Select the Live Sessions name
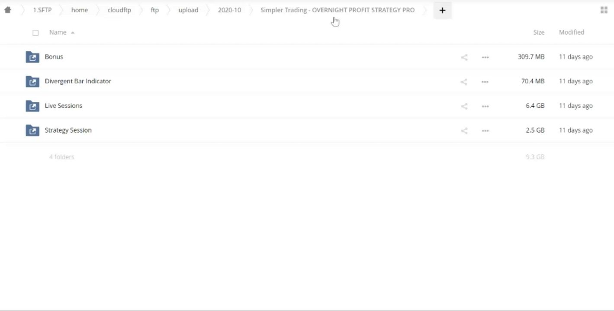This screenshot has width=614, height=311. pos(64,106)
